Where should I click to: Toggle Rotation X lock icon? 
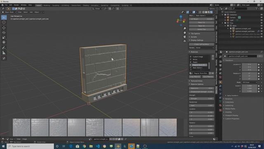point(259,73)
